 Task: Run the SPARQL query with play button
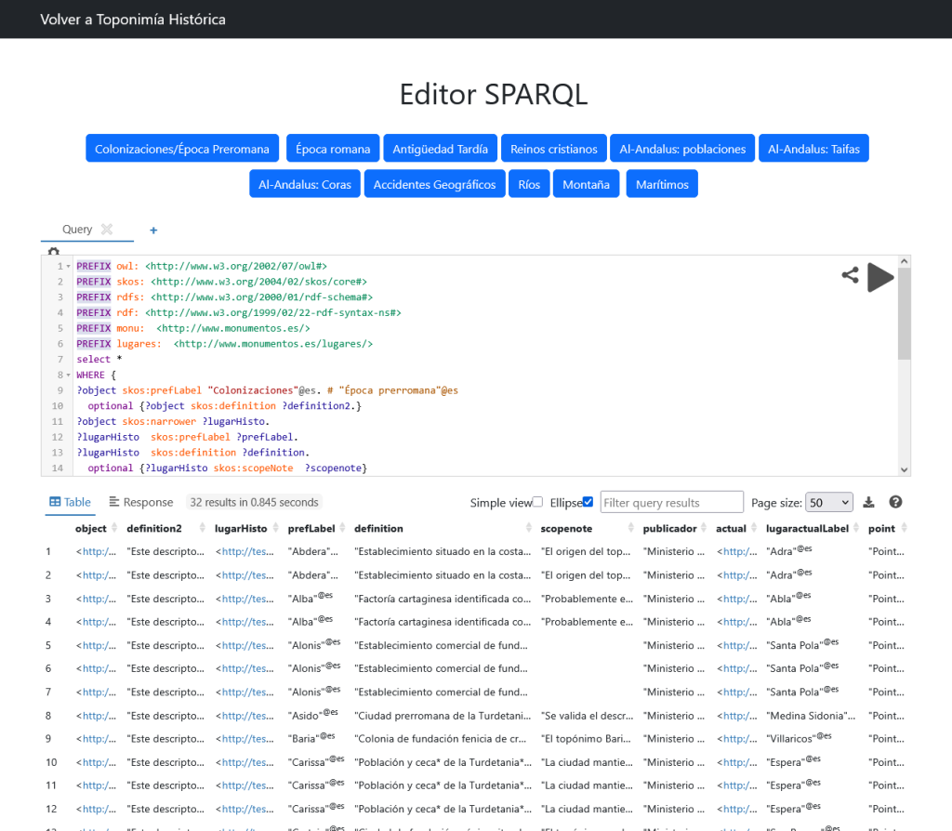pos(879,277)
